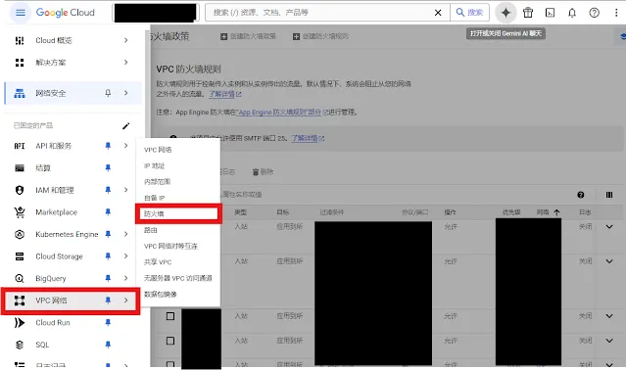Open the help question mark icon
The width and height of the screenshot is (626, 370).
pyautogui.click(x=594, y=13)
